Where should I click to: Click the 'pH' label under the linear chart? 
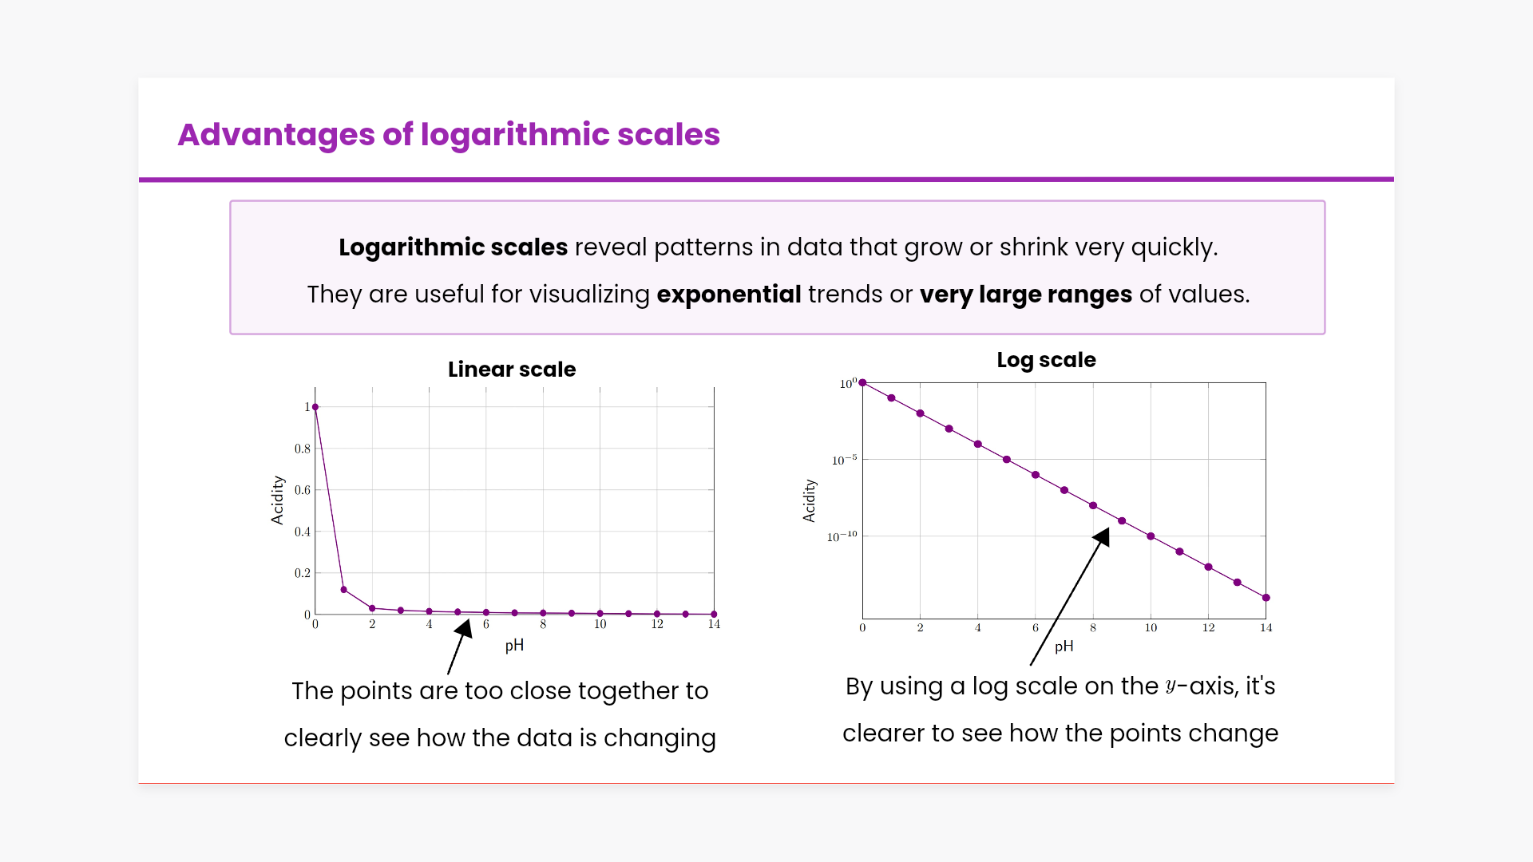(x=514, y=645)
